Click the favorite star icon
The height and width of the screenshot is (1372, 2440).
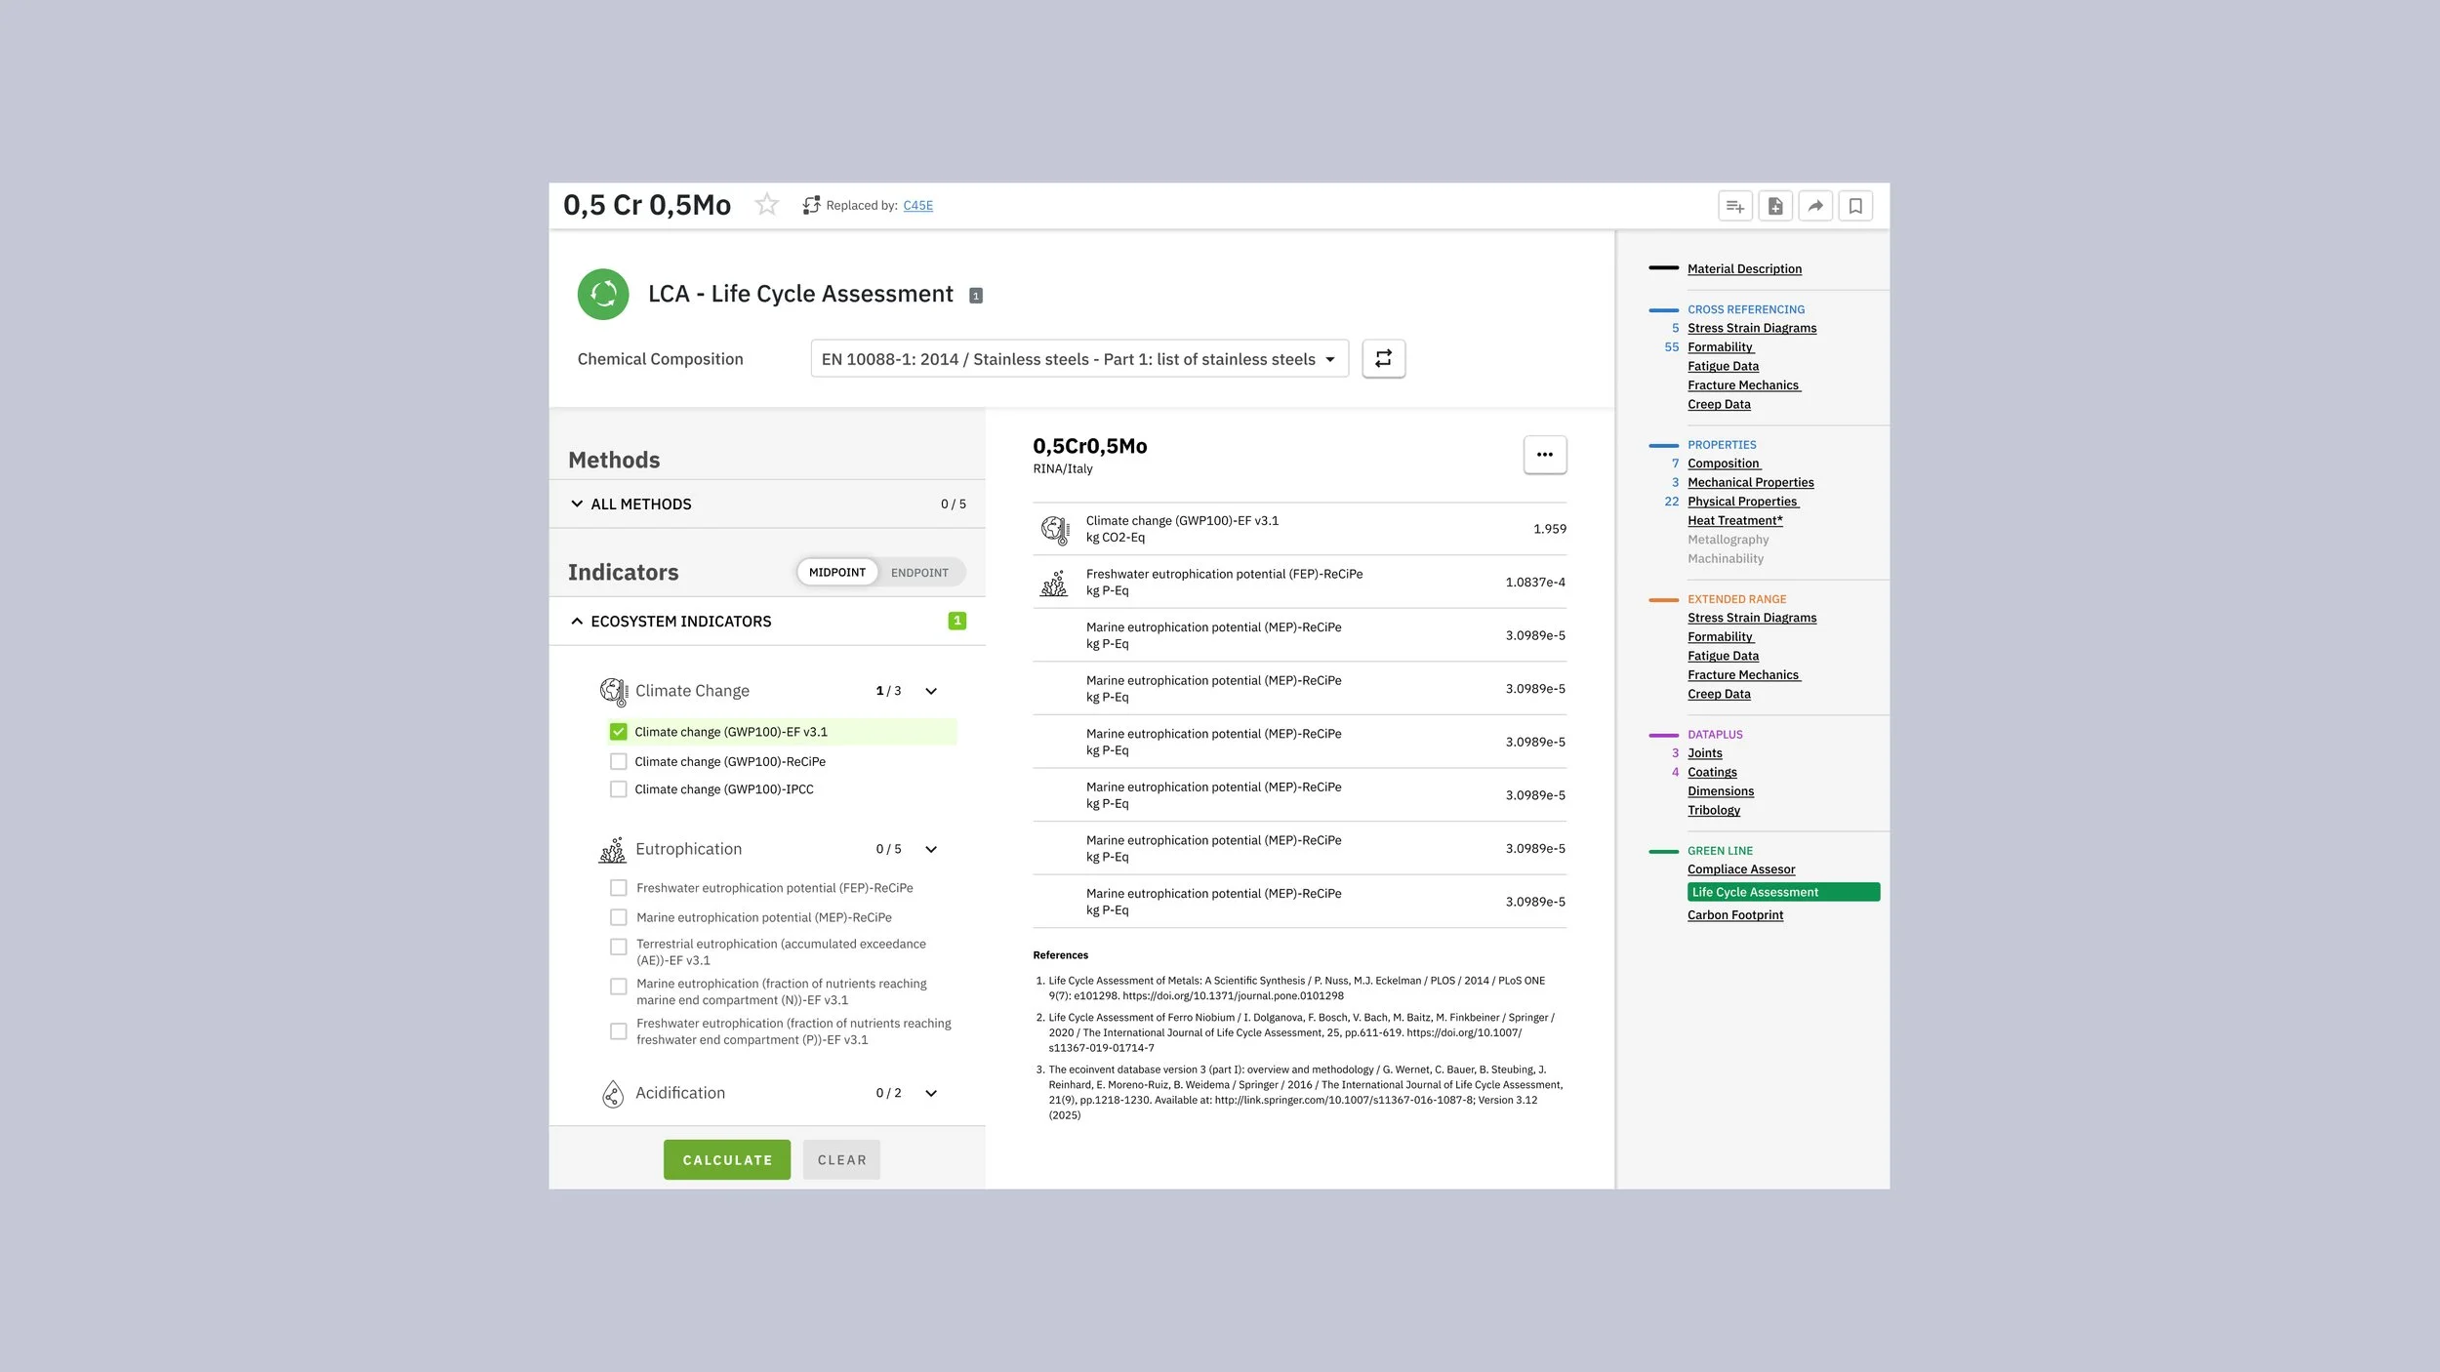pos(767,205)
